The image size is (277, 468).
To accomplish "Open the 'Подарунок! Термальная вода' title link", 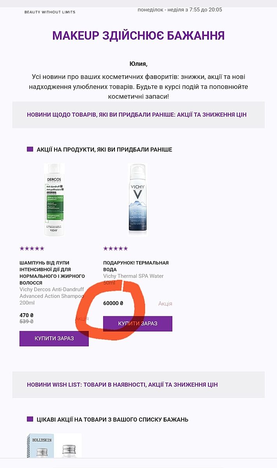I will click(136, 266).
